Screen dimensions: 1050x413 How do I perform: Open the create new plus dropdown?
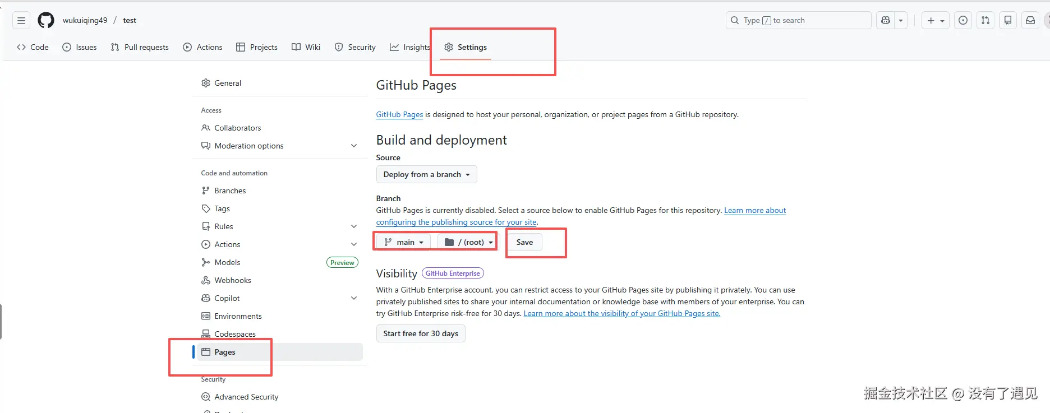935,21
